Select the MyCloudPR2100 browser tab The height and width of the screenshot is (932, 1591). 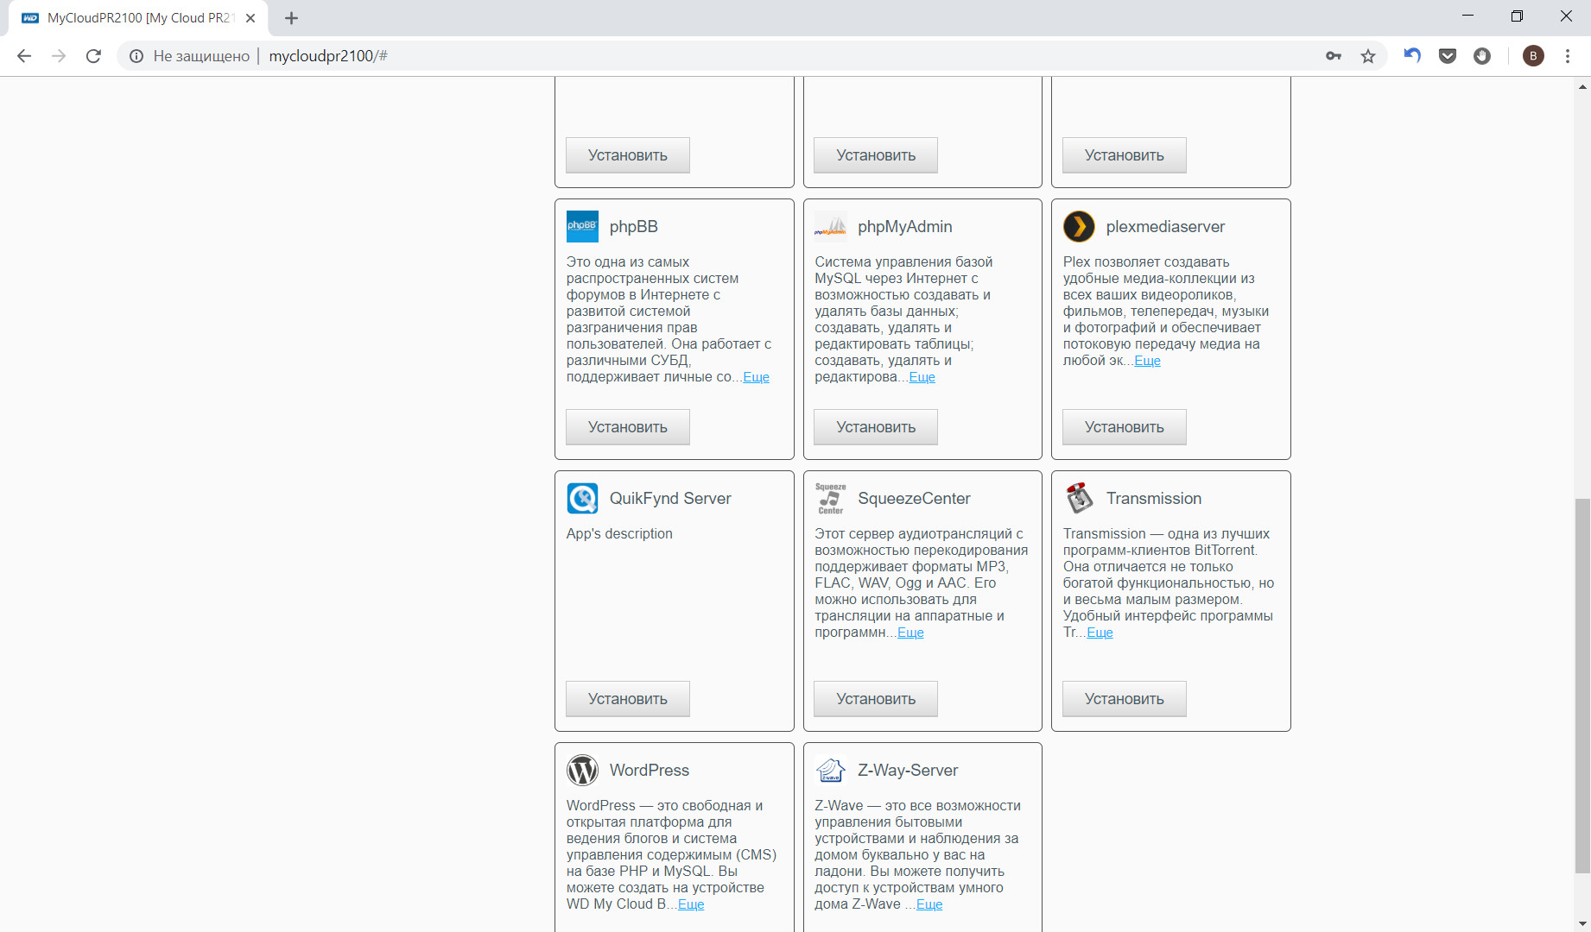[x=138, y=18]
